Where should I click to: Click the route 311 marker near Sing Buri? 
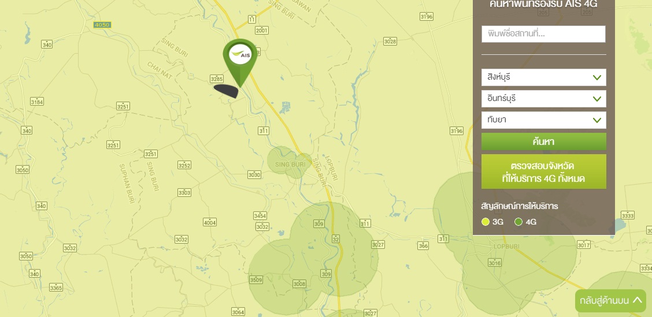pos(263,131)
